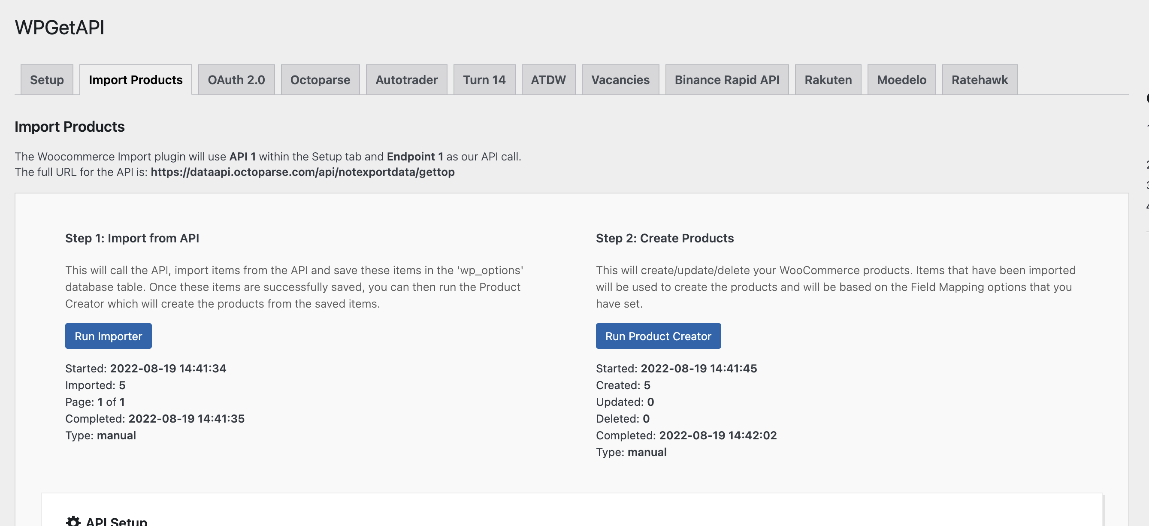Go to the Autotrader tab
The image size is (1149, 526).
tap(406, 80)
